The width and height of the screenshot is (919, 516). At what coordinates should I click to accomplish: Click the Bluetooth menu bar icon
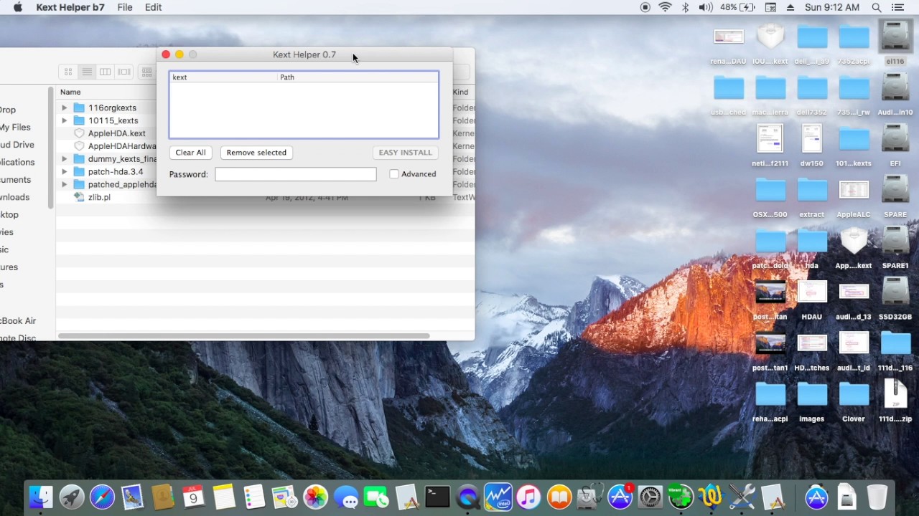[x=686, y=7]
